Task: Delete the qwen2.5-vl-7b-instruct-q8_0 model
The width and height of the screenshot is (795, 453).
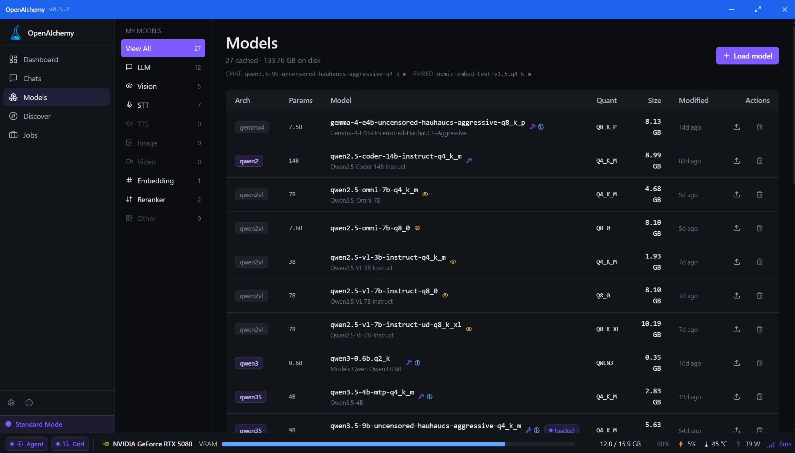Action: point(759,296)
